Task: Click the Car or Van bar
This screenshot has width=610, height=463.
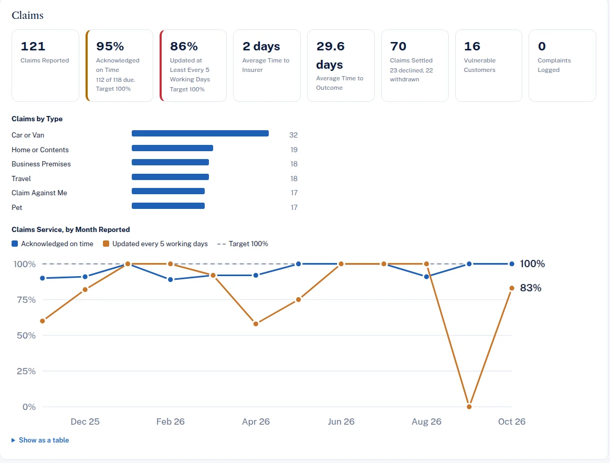Action: click(x=201, y=133)
